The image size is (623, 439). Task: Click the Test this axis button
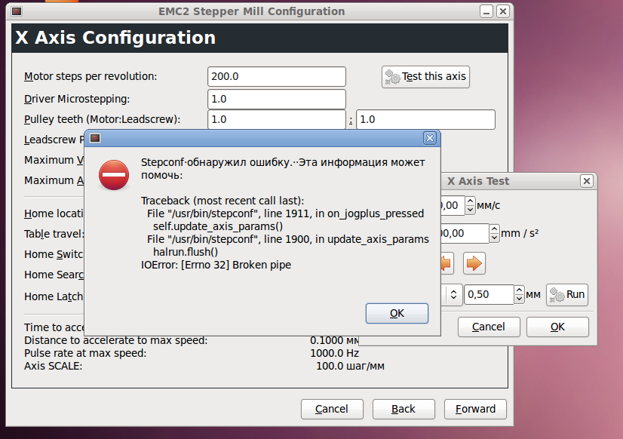pos(425,77)
